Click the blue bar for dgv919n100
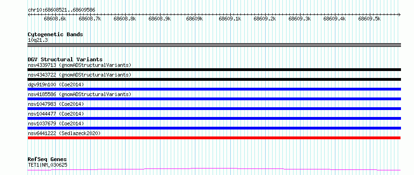414x175 pixels. (x=214, y=89)
